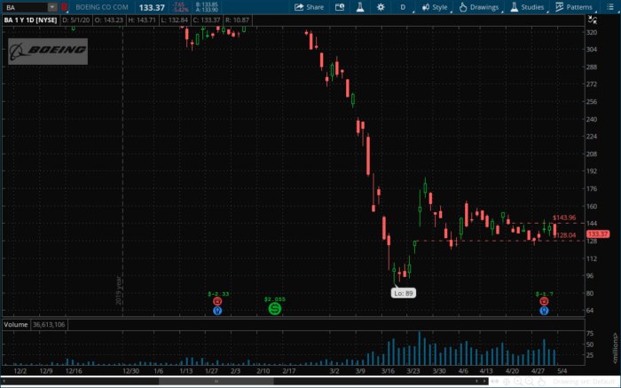
Task: Click the C: 133.37 close value
Action: coord(207,20)
